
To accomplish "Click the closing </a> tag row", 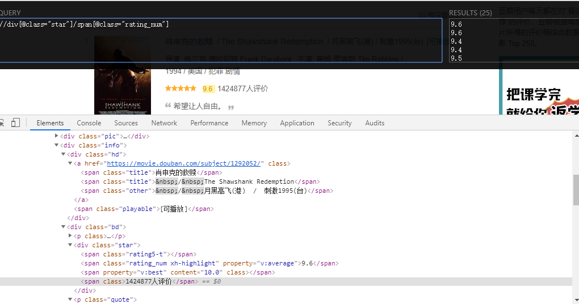I will pyautogui.click(x=81, y=200).
